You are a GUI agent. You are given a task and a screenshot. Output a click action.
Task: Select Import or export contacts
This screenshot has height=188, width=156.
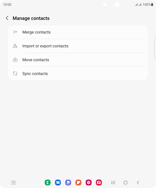(x=78, y=46)
